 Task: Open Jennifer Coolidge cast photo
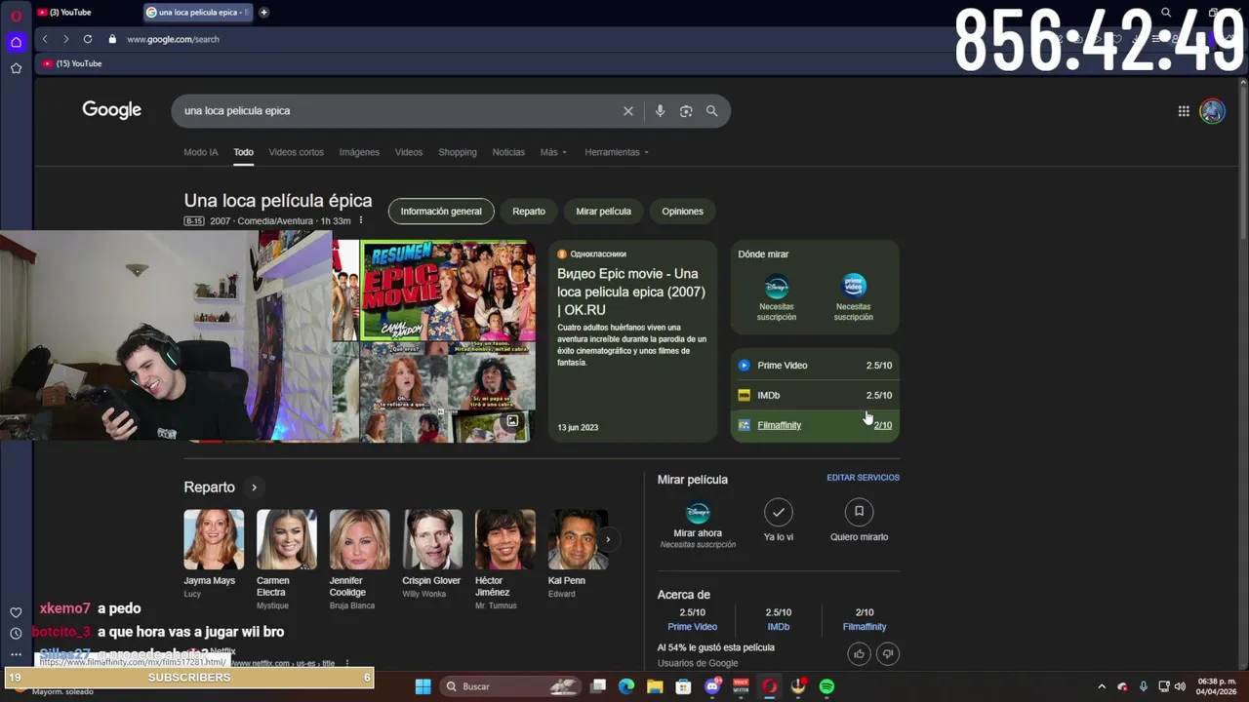(x=359, y=539)
